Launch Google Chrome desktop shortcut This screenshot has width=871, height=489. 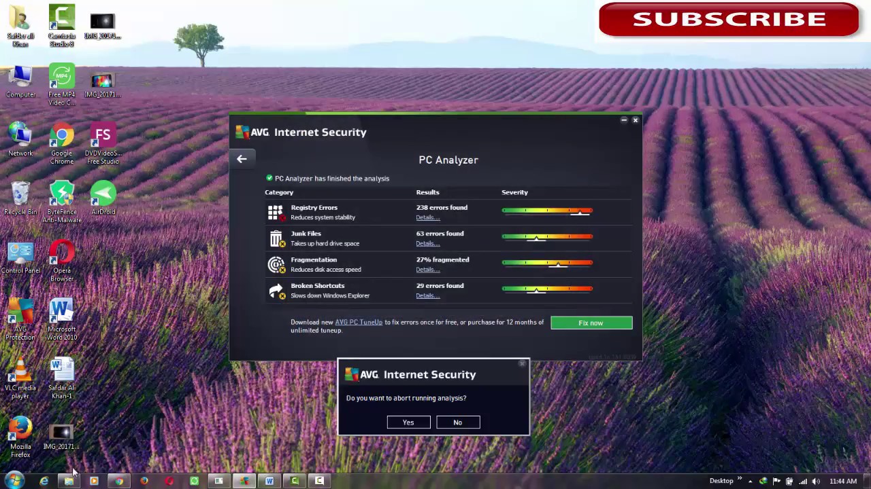[x=62, y=144]
